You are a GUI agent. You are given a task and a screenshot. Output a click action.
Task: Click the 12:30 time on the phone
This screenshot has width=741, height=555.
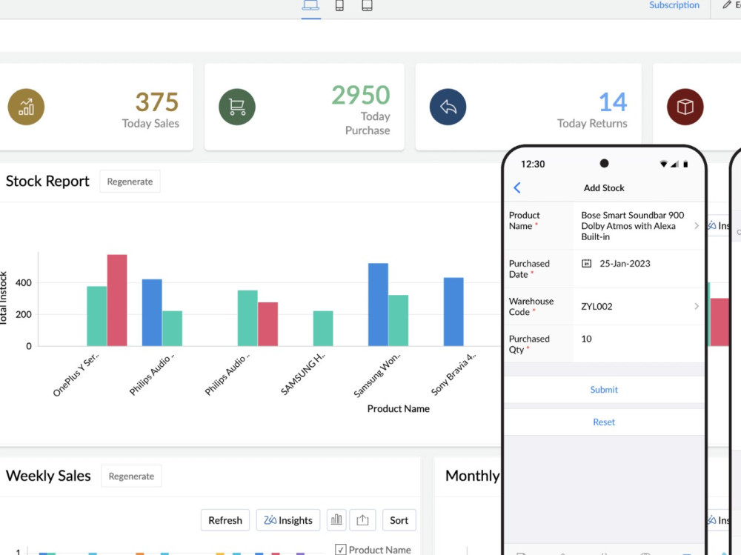533,164
